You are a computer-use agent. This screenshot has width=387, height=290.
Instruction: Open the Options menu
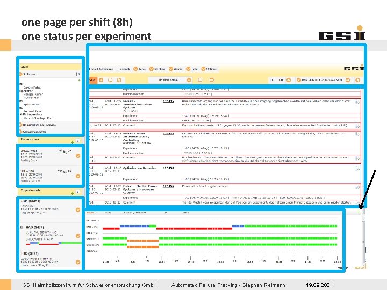[x=209, y=69]
